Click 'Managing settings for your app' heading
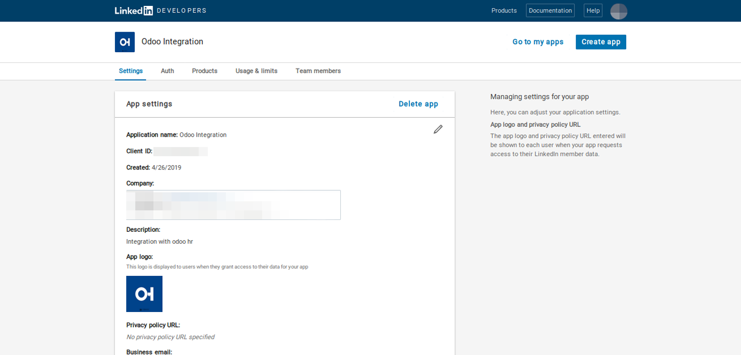Screen dimensions: 741x355 (x=539, y=97)
